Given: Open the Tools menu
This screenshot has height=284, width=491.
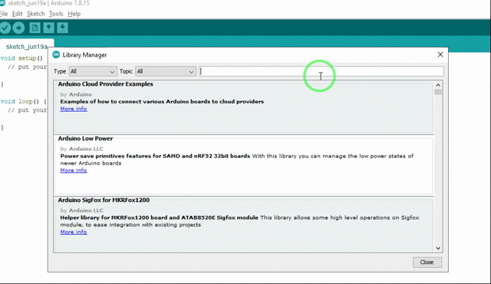Looking at the screenshot, I should coord(56,14).
